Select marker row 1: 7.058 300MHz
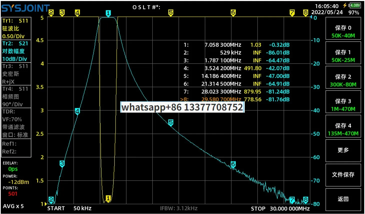Screen dimensions: 365x214 [x=236, y=45]
